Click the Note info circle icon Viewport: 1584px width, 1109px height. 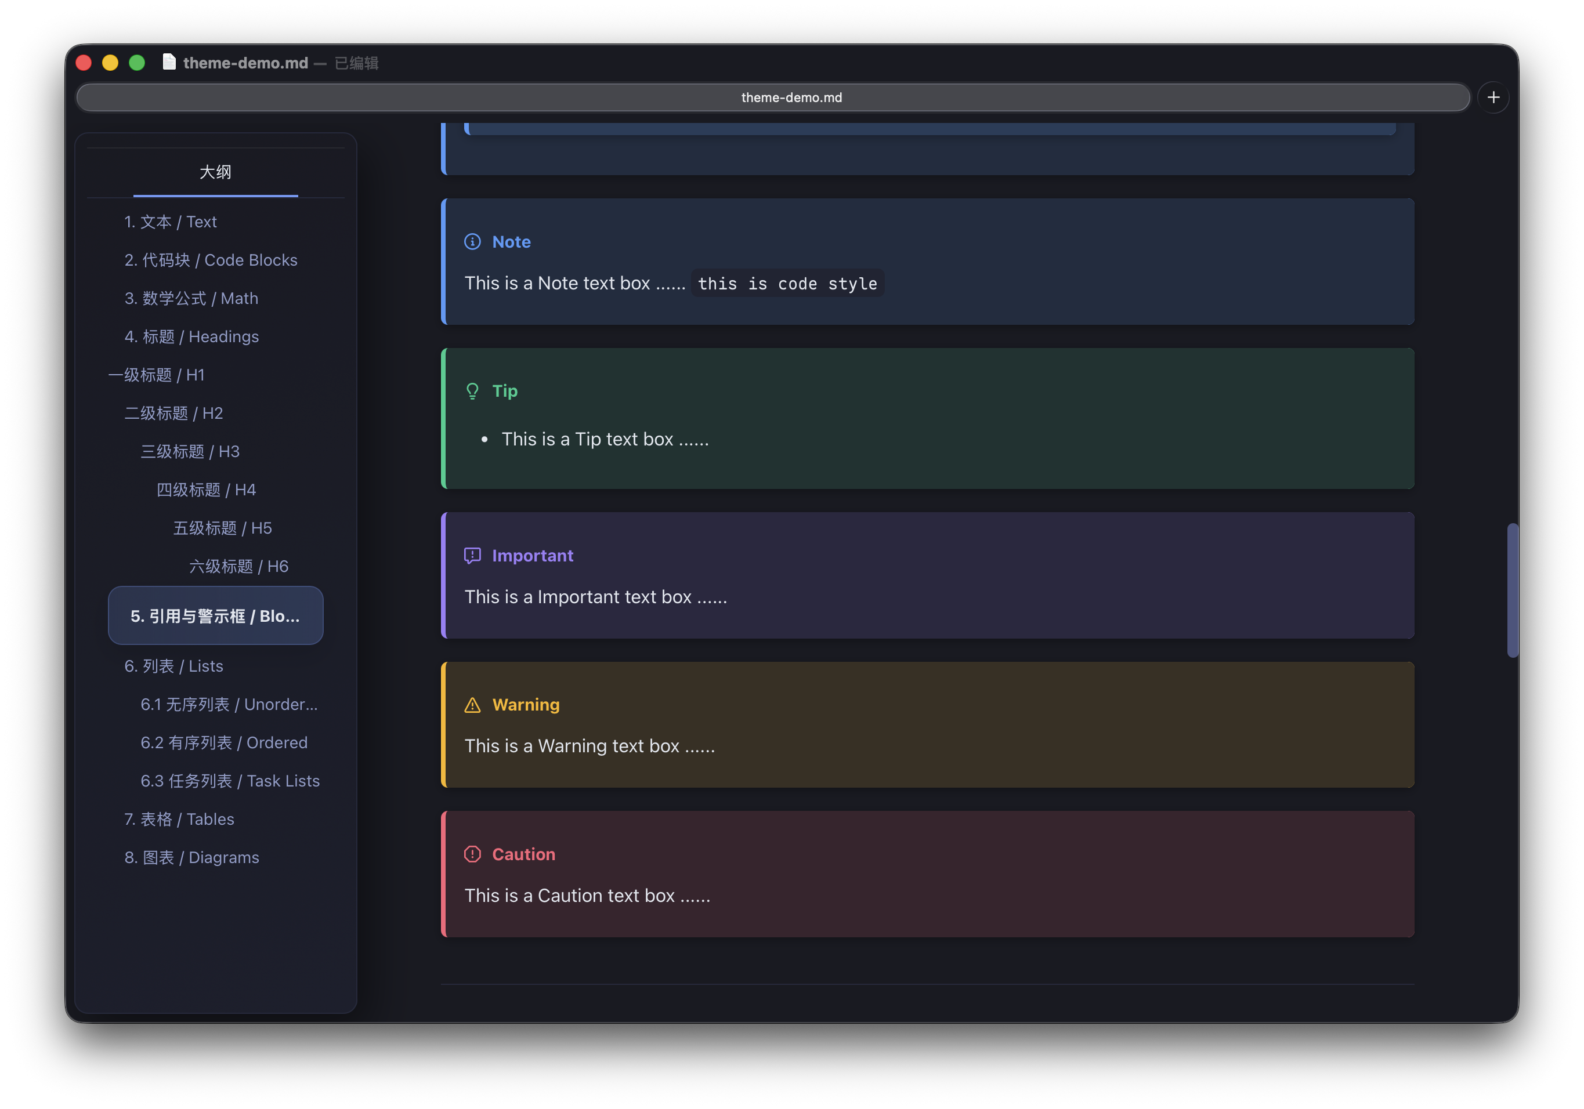click(472, 241)
